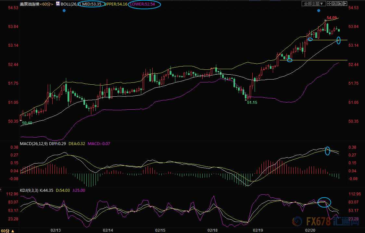Click the <60分> period label in title
The image size is (365, 233).
[46, 4]
